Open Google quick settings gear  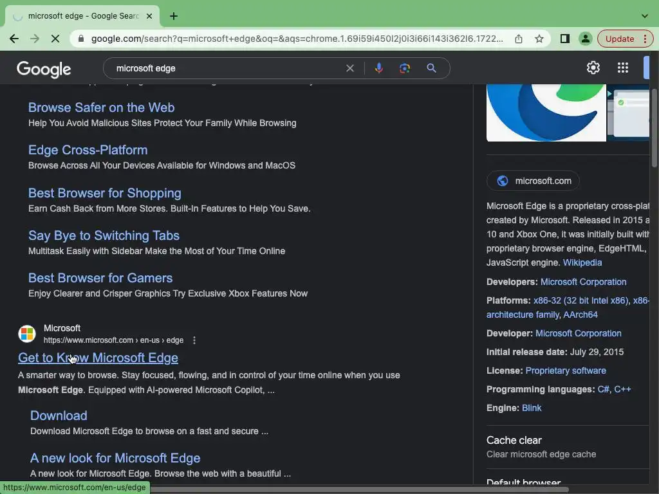click(x=593, y=68)
